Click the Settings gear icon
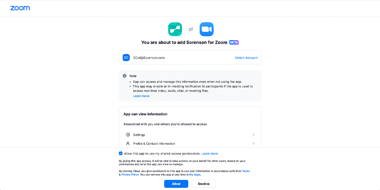 [x=128, y=135]
